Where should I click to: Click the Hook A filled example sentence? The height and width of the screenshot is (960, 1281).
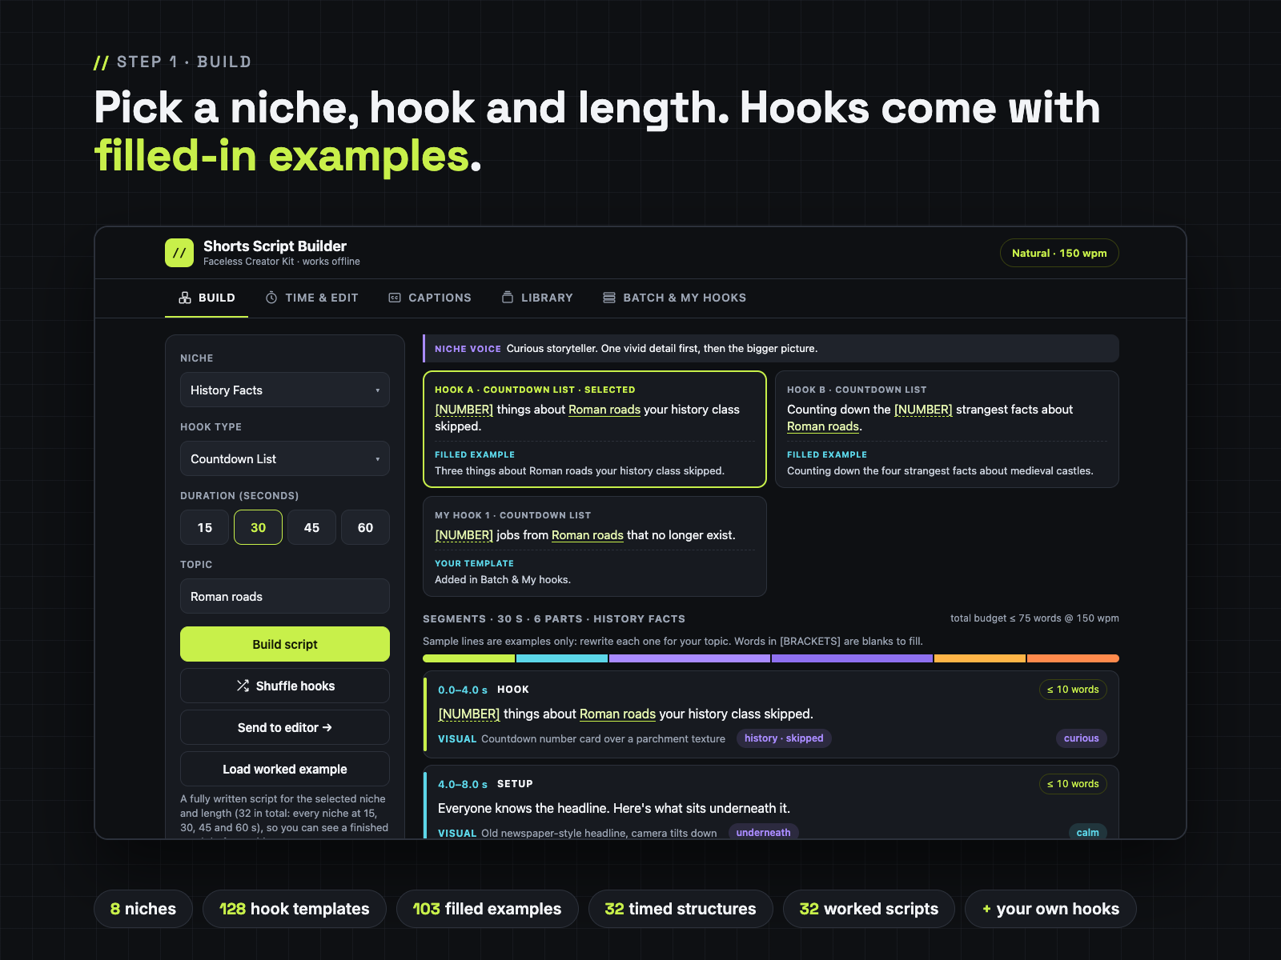point(580,471)
